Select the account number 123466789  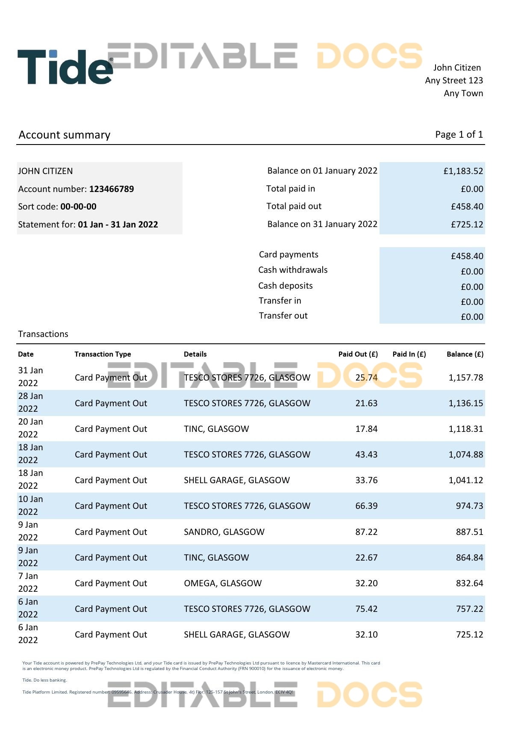pos(111,189)
